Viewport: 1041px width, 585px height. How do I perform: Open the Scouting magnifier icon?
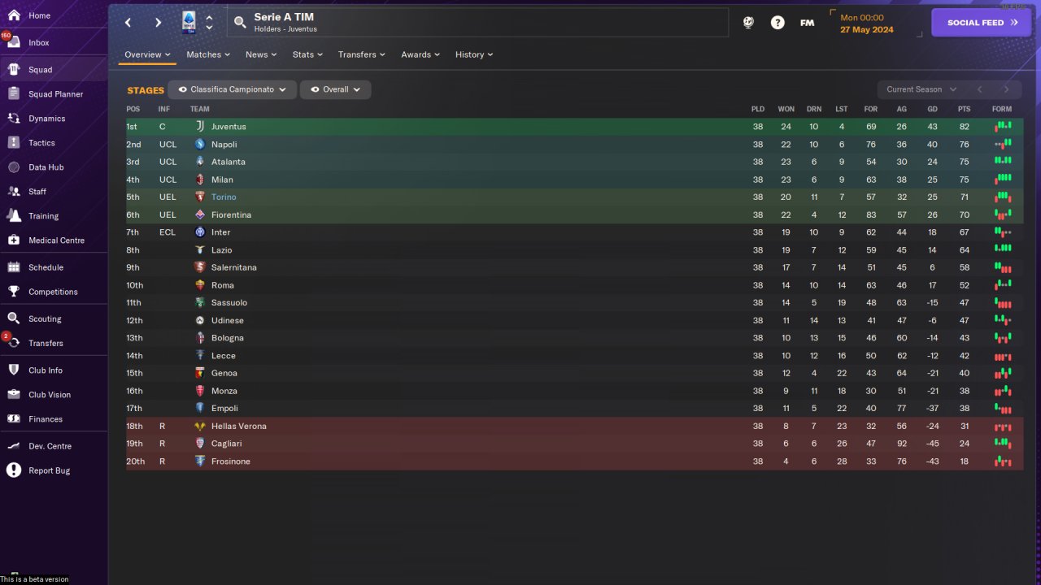coord(13,318)
